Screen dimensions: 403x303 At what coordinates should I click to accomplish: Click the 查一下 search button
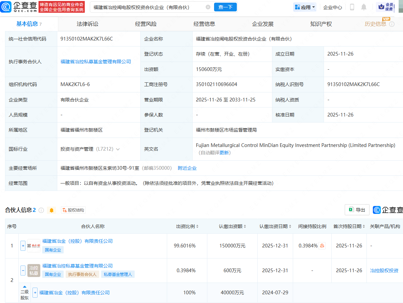(225, 7)
